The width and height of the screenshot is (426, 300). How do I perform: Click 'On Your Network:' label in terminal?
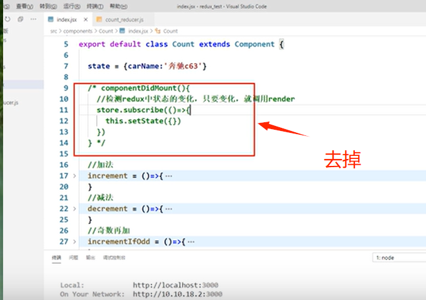tap(92, 294)
